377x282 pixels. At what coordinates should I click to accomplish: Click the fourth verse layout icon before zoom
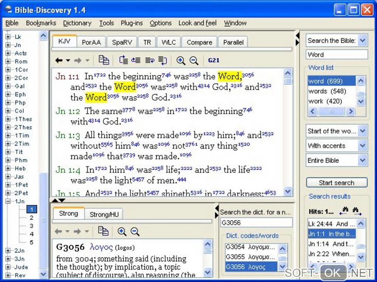click(163, 60)
